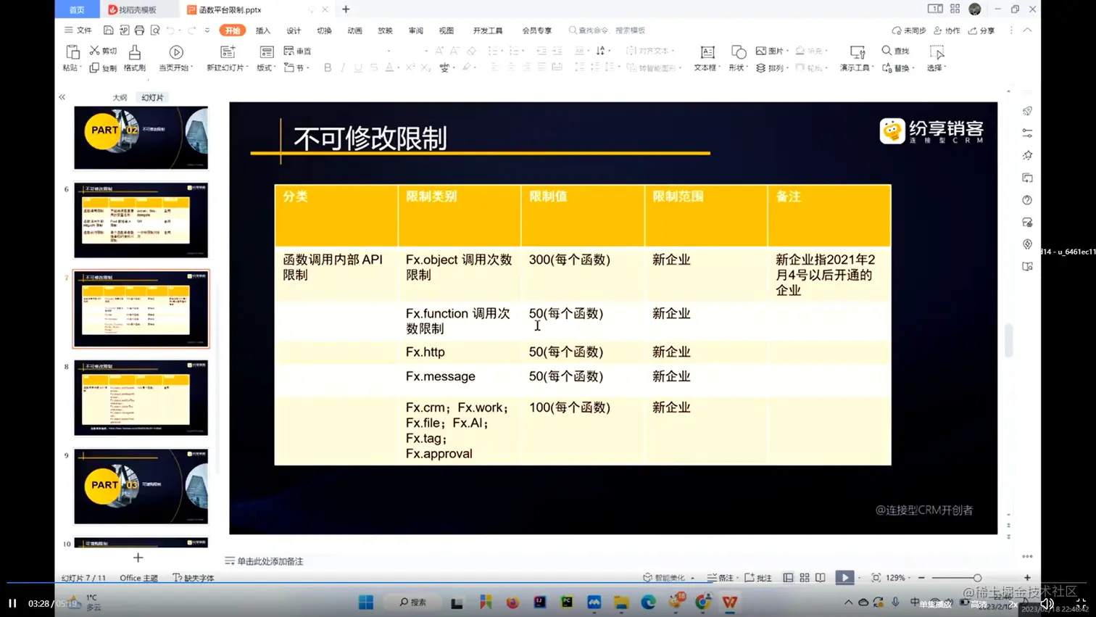Click the Print Preview icon

point(155,30)
